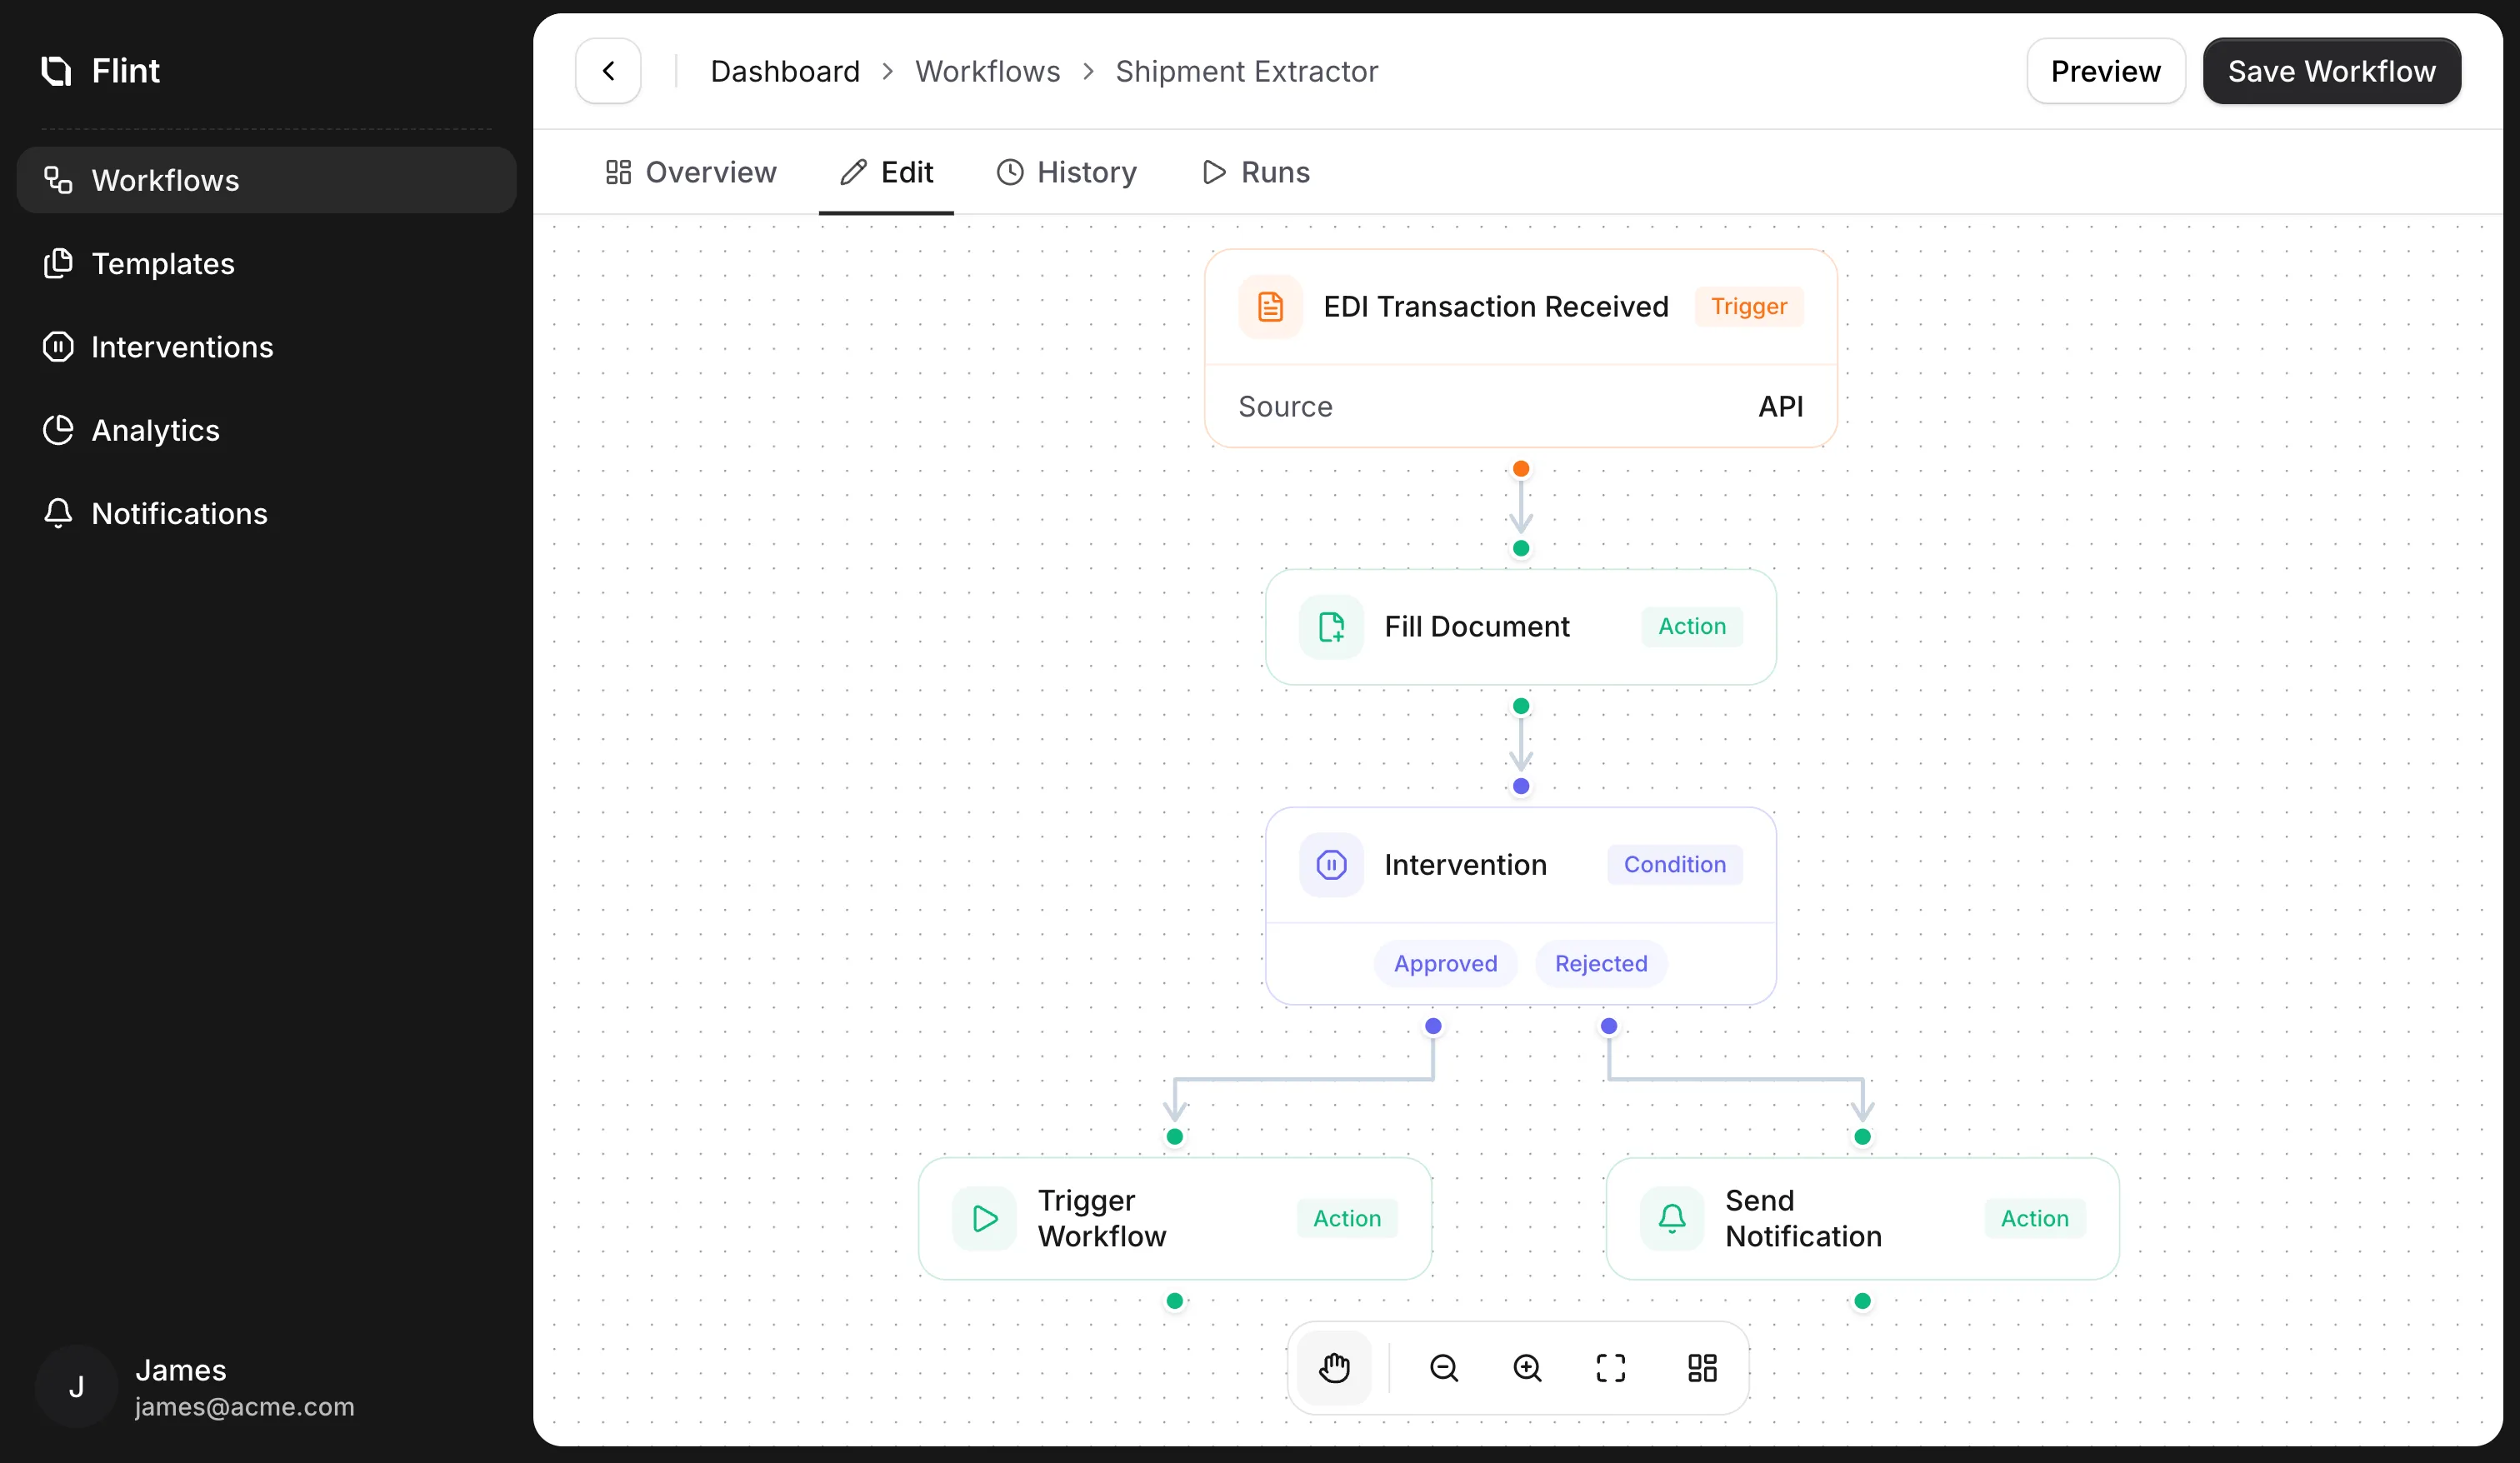Open the Overview tab
Screen dimensions: 2520x1463
(x=691, y=172)
